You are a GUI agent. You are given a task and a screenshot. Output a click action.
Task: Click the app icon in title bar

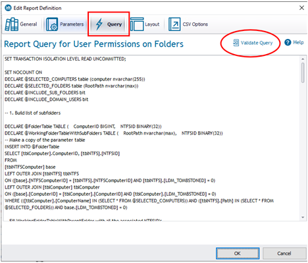point(8,8)
